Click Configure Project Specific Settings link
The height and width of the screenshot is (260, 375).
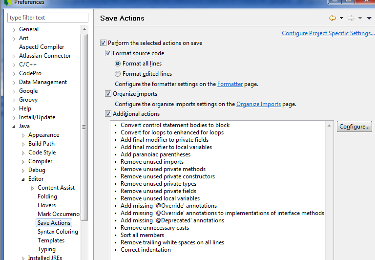pos(328,33)
